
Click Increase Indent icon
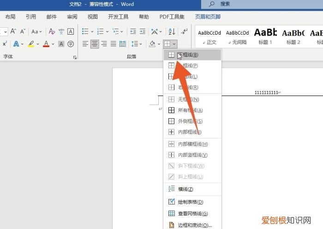[142, 31]
